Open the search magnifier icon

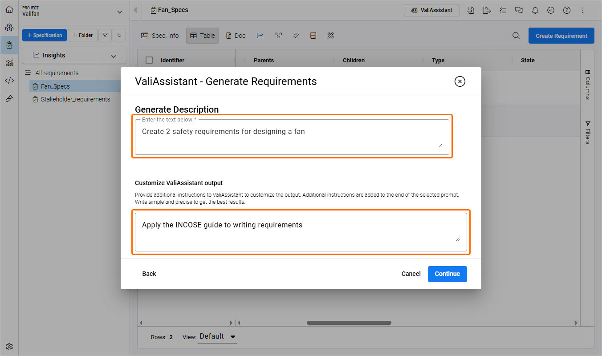(x=516, y=36)
